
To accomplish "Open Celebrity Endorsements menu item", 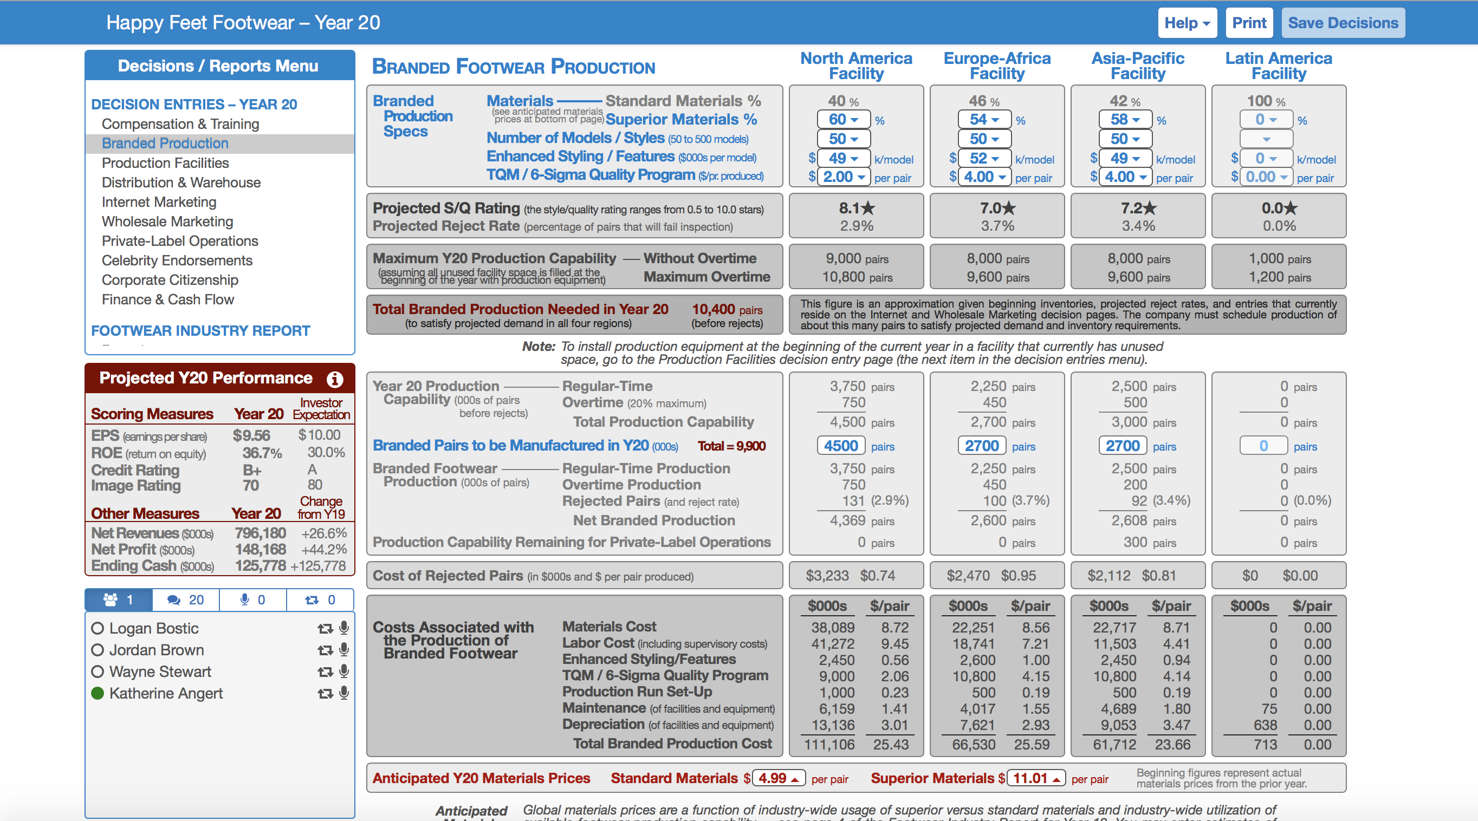I will click(177, 260).
